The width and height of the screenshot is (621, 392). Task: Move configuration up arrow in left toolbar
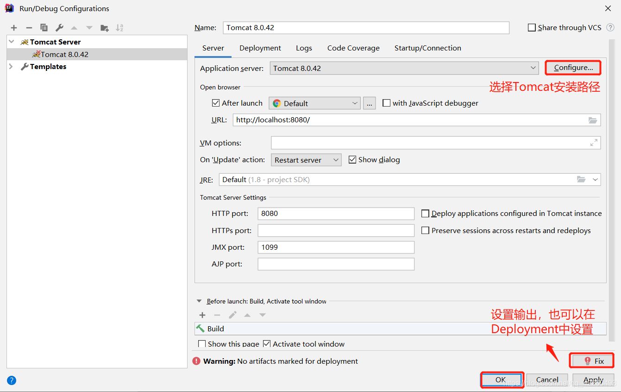tap(74, 28)
